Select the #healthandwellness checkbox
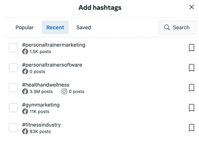Screen dimensions: 199x141 point(13,88)
